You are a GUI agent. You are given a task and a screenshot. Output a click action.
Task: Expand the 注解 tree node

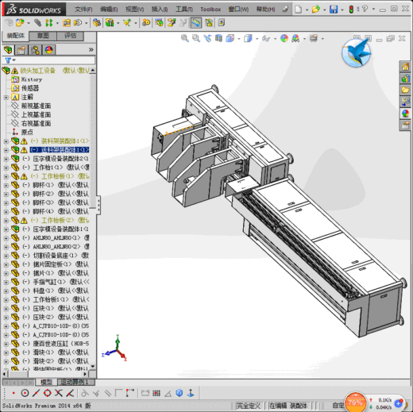(x=6, y=98)
